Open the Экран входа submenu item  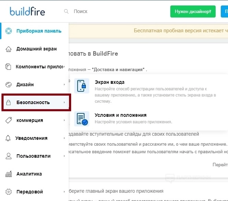pyautogui.click(x=110, y=82)
